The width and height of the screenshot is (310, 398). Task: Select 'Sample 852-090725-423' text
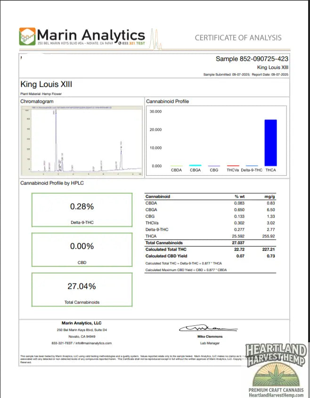[x=252, y=59]
